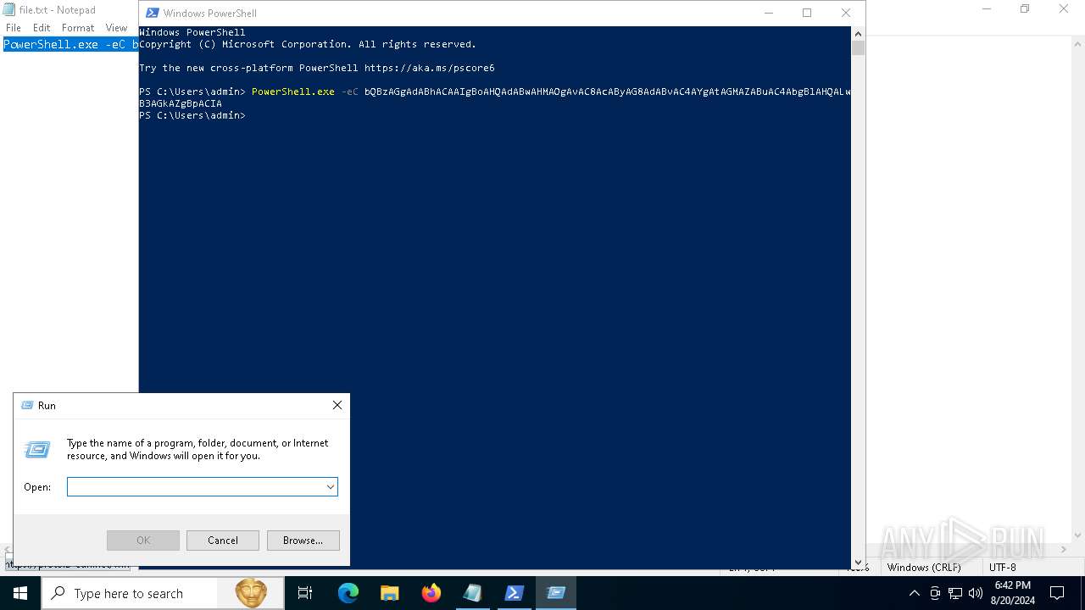Click the aka.ms/pscore6 text in PowerShell
The image size is (1085, 610).
pos(430,68)
